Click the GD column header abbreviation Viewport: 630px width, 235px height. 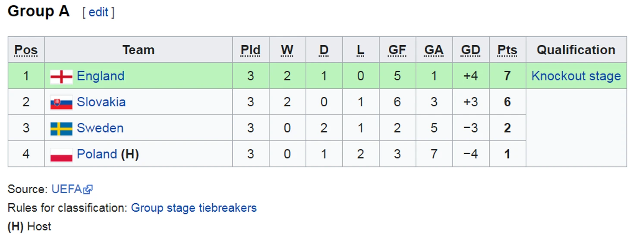471,50
